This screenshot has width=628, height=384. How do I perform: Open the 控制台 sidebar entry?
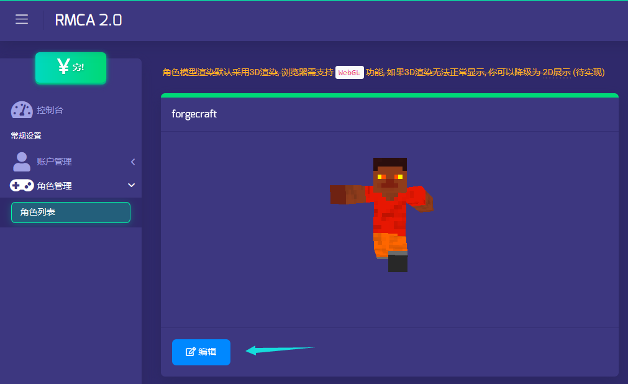[50, 110]
